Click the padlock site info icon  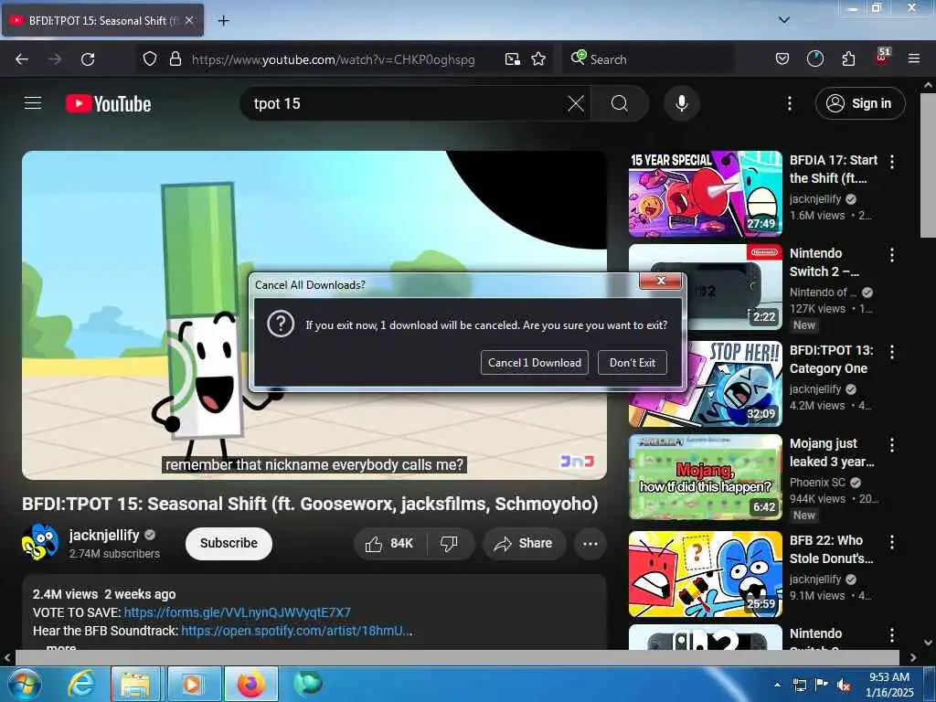coord(175,59)
